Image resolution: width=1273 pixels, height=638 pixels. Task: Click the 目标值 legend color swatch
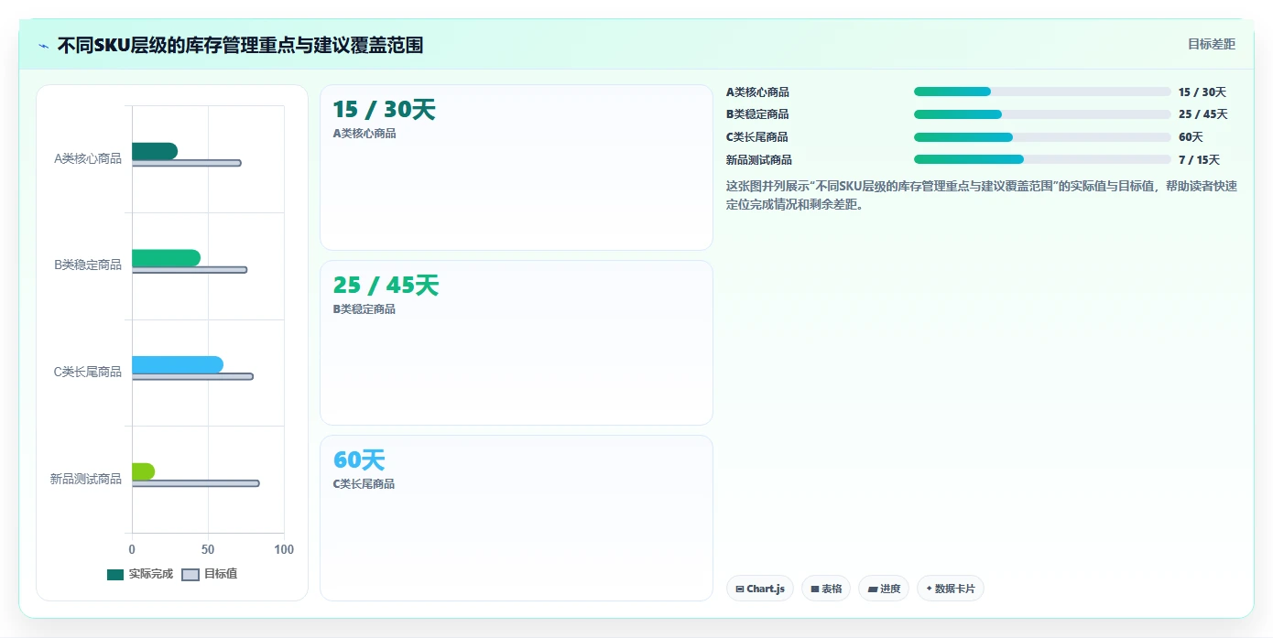[190, 575]
